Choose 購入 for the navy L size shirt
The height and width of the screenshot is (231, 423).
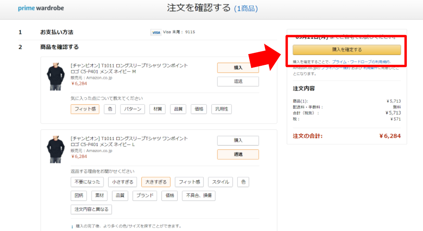pos(238,140)
